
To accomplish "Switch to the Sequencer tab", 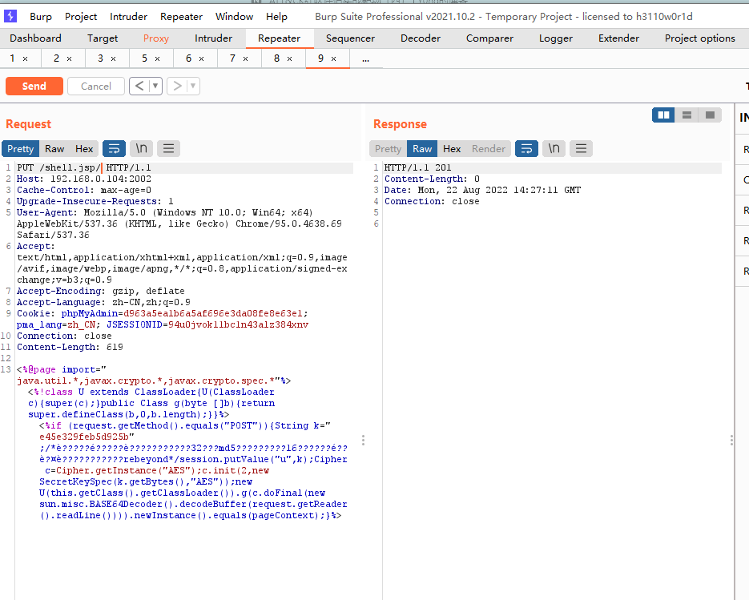I will click(350, 38).
